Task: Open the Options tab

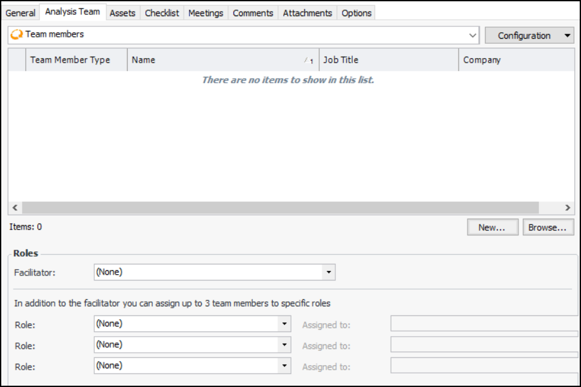Action: pos(357,13)
